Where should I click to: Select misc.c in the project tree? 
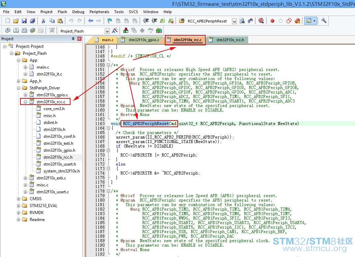42,185
